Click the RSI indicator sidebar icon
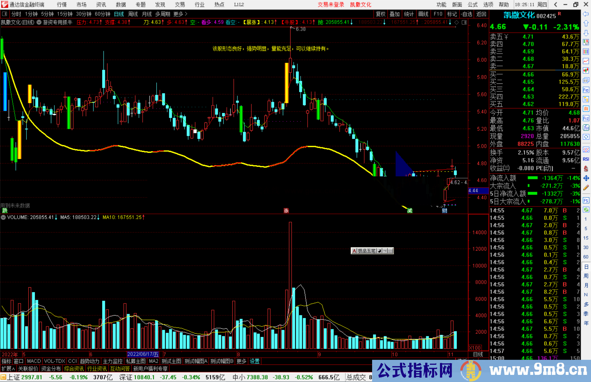This screenshot has height=382, width=591. [x=586, y=159]
